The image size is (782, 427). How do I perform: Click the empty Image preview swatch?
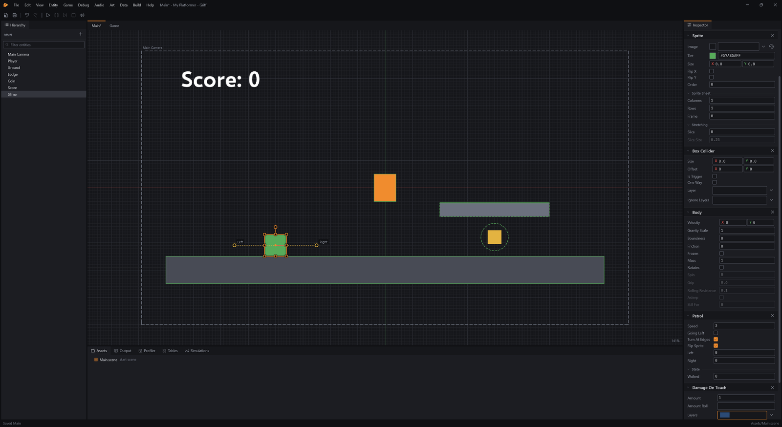(713, 47)
